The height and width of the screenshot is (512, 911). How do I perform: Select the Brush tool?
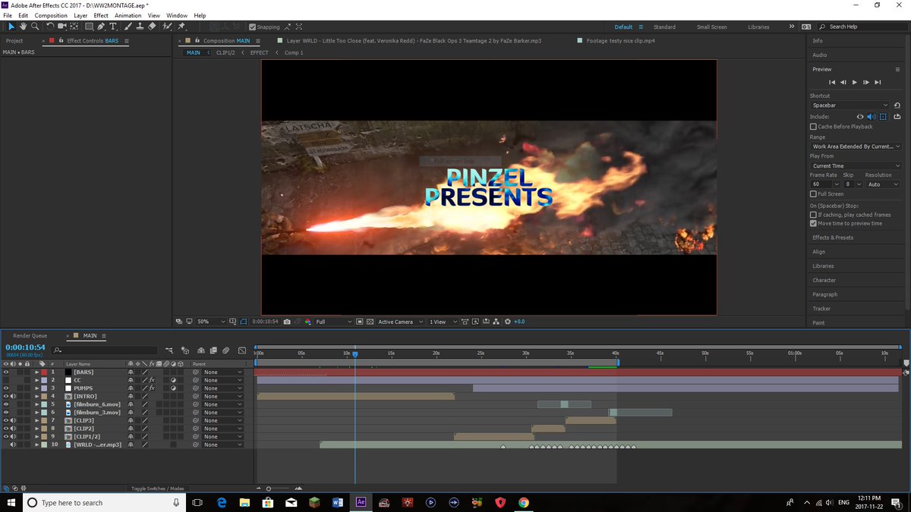point(128,27)
